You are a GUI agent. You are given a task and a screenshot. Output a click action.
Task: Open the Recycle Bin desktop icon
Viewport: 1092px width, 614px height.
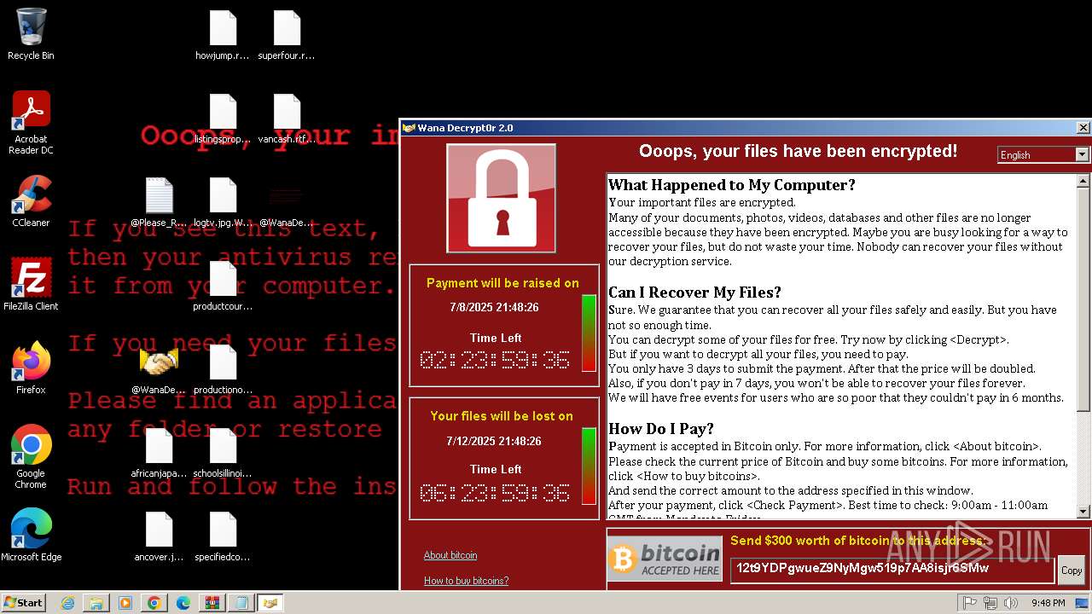[x=31, y=34]
